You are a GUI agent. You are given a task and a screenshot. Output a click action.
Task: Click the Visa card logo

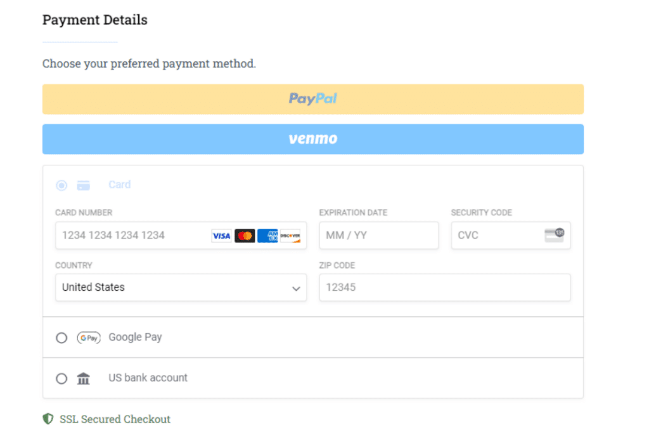pyautogui.click(x=221, y=236)
